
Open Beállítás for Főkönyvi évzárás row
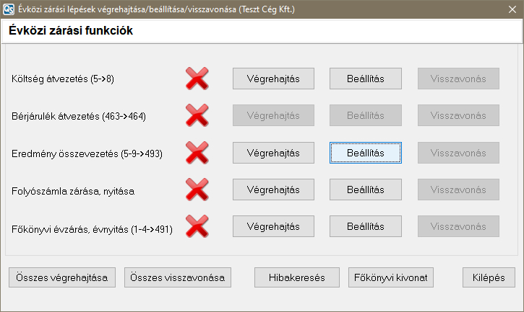click(x=366, y=226)
